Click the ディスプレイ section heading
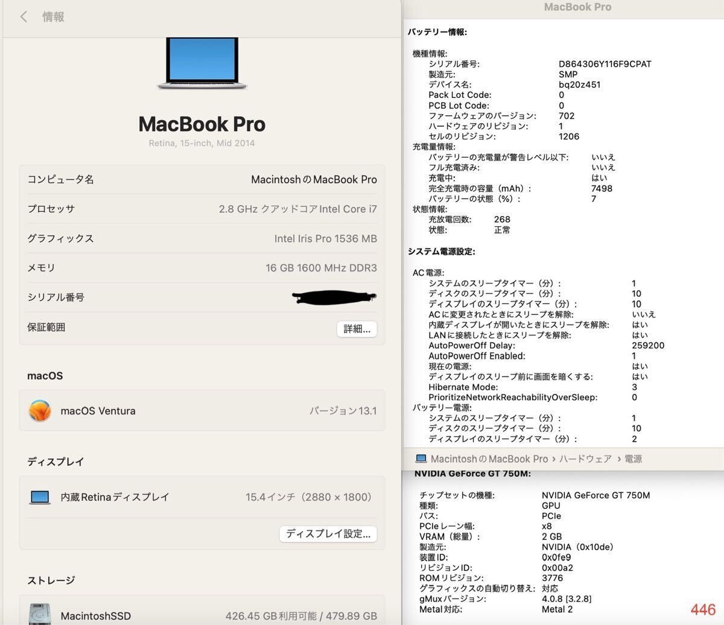 pos(56,462)
